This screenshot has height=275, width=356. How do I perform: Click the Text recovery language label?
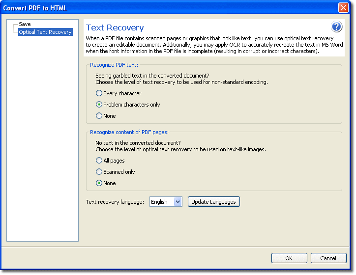(115, 202)
